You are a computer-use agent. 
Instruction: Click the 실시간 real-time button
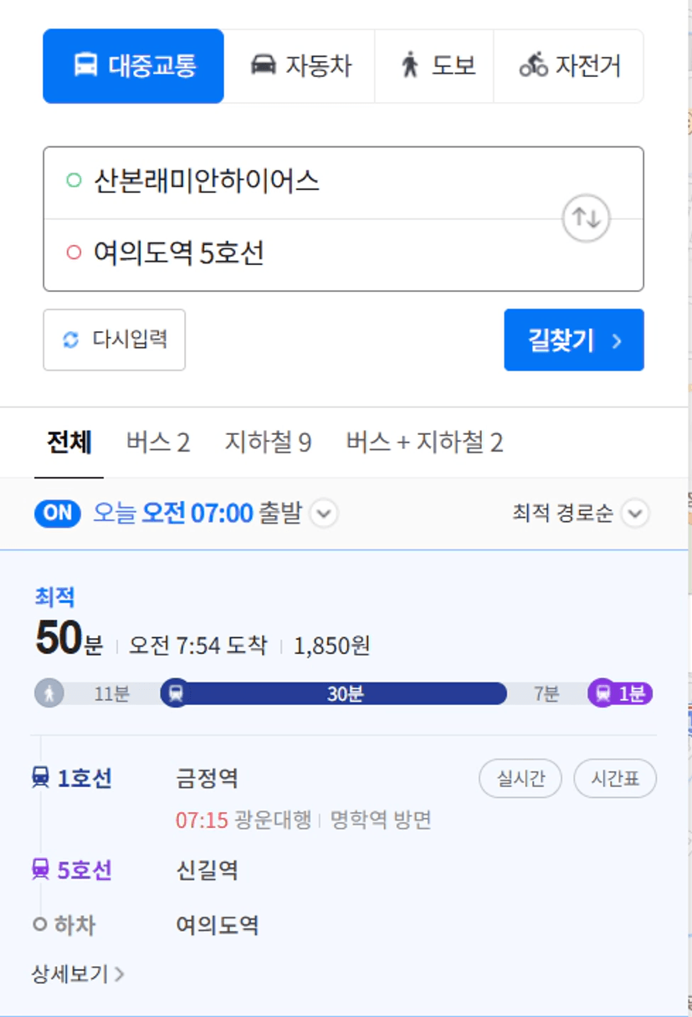(x=520, y=779)
